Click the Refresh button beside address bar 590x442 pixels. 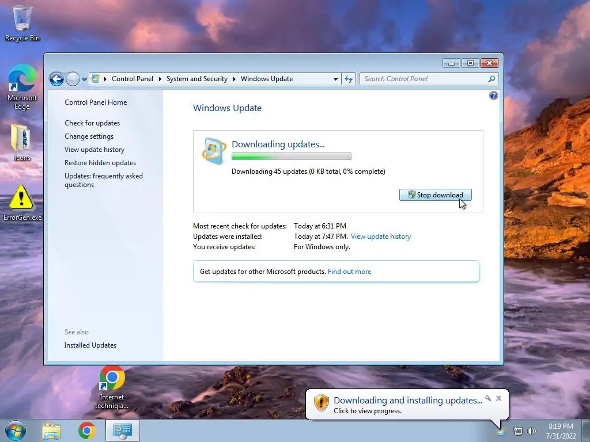[x=349, y=79]
